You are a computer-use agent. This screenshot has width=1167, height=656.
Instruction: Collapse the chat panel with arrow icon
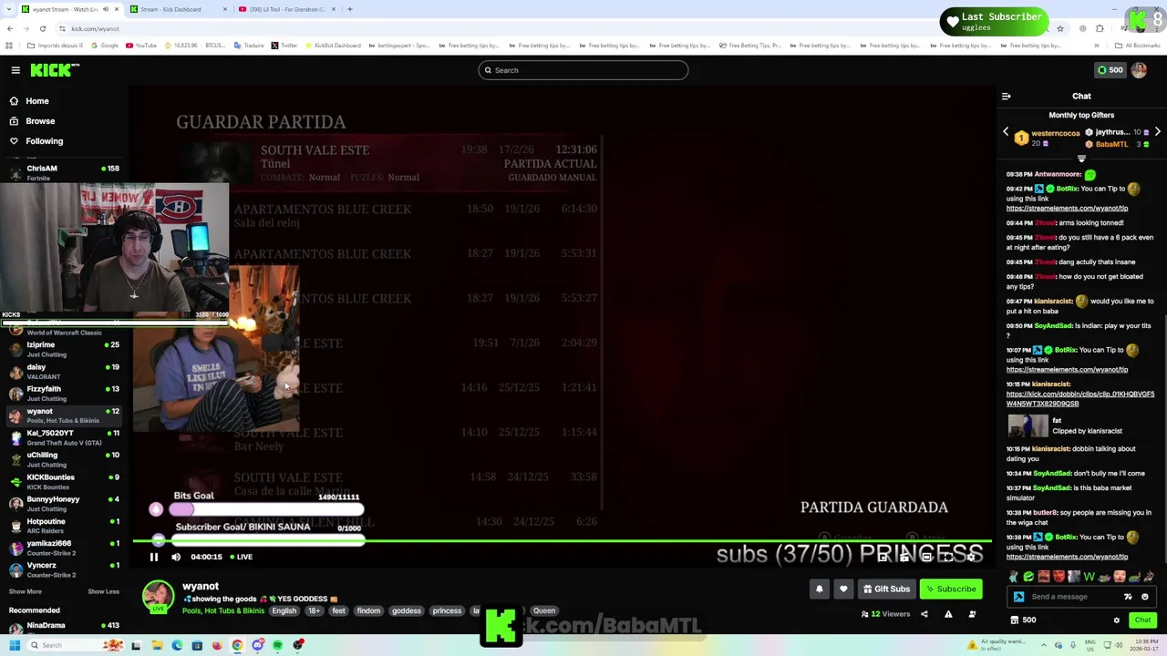tap(1007, 96)
